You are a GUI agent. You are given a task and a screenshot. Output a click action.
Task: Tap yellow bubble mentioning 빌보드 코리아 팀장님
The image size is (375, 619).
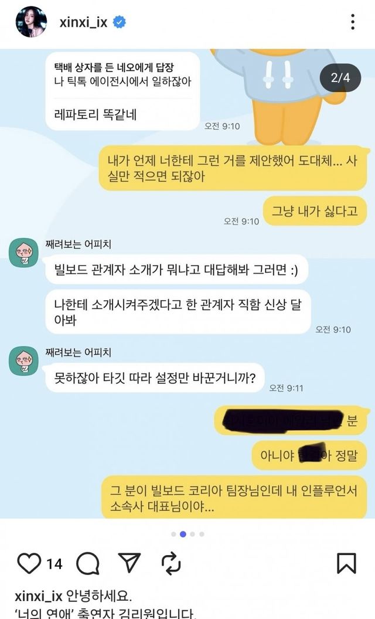coord(234,498)
